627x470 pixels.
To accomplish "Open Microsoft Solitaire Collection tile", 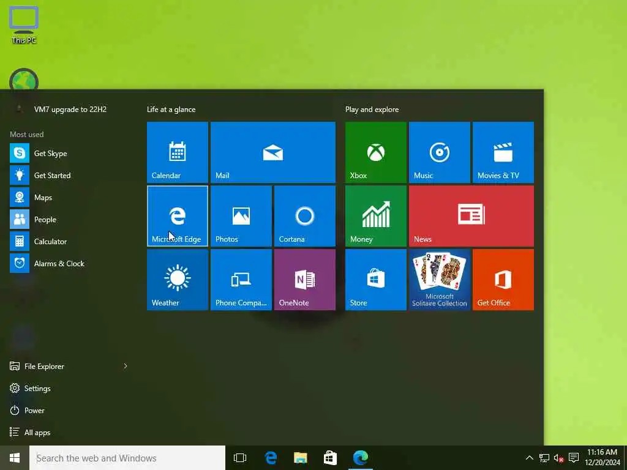I will (x=440, y=280).
